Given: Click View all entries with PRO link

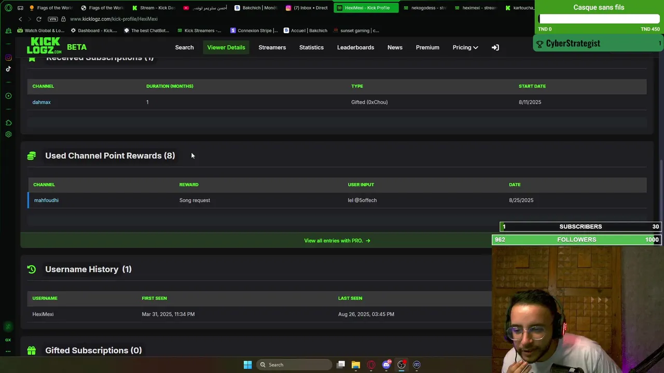Looking at the screenshot, I should [337, 241].
